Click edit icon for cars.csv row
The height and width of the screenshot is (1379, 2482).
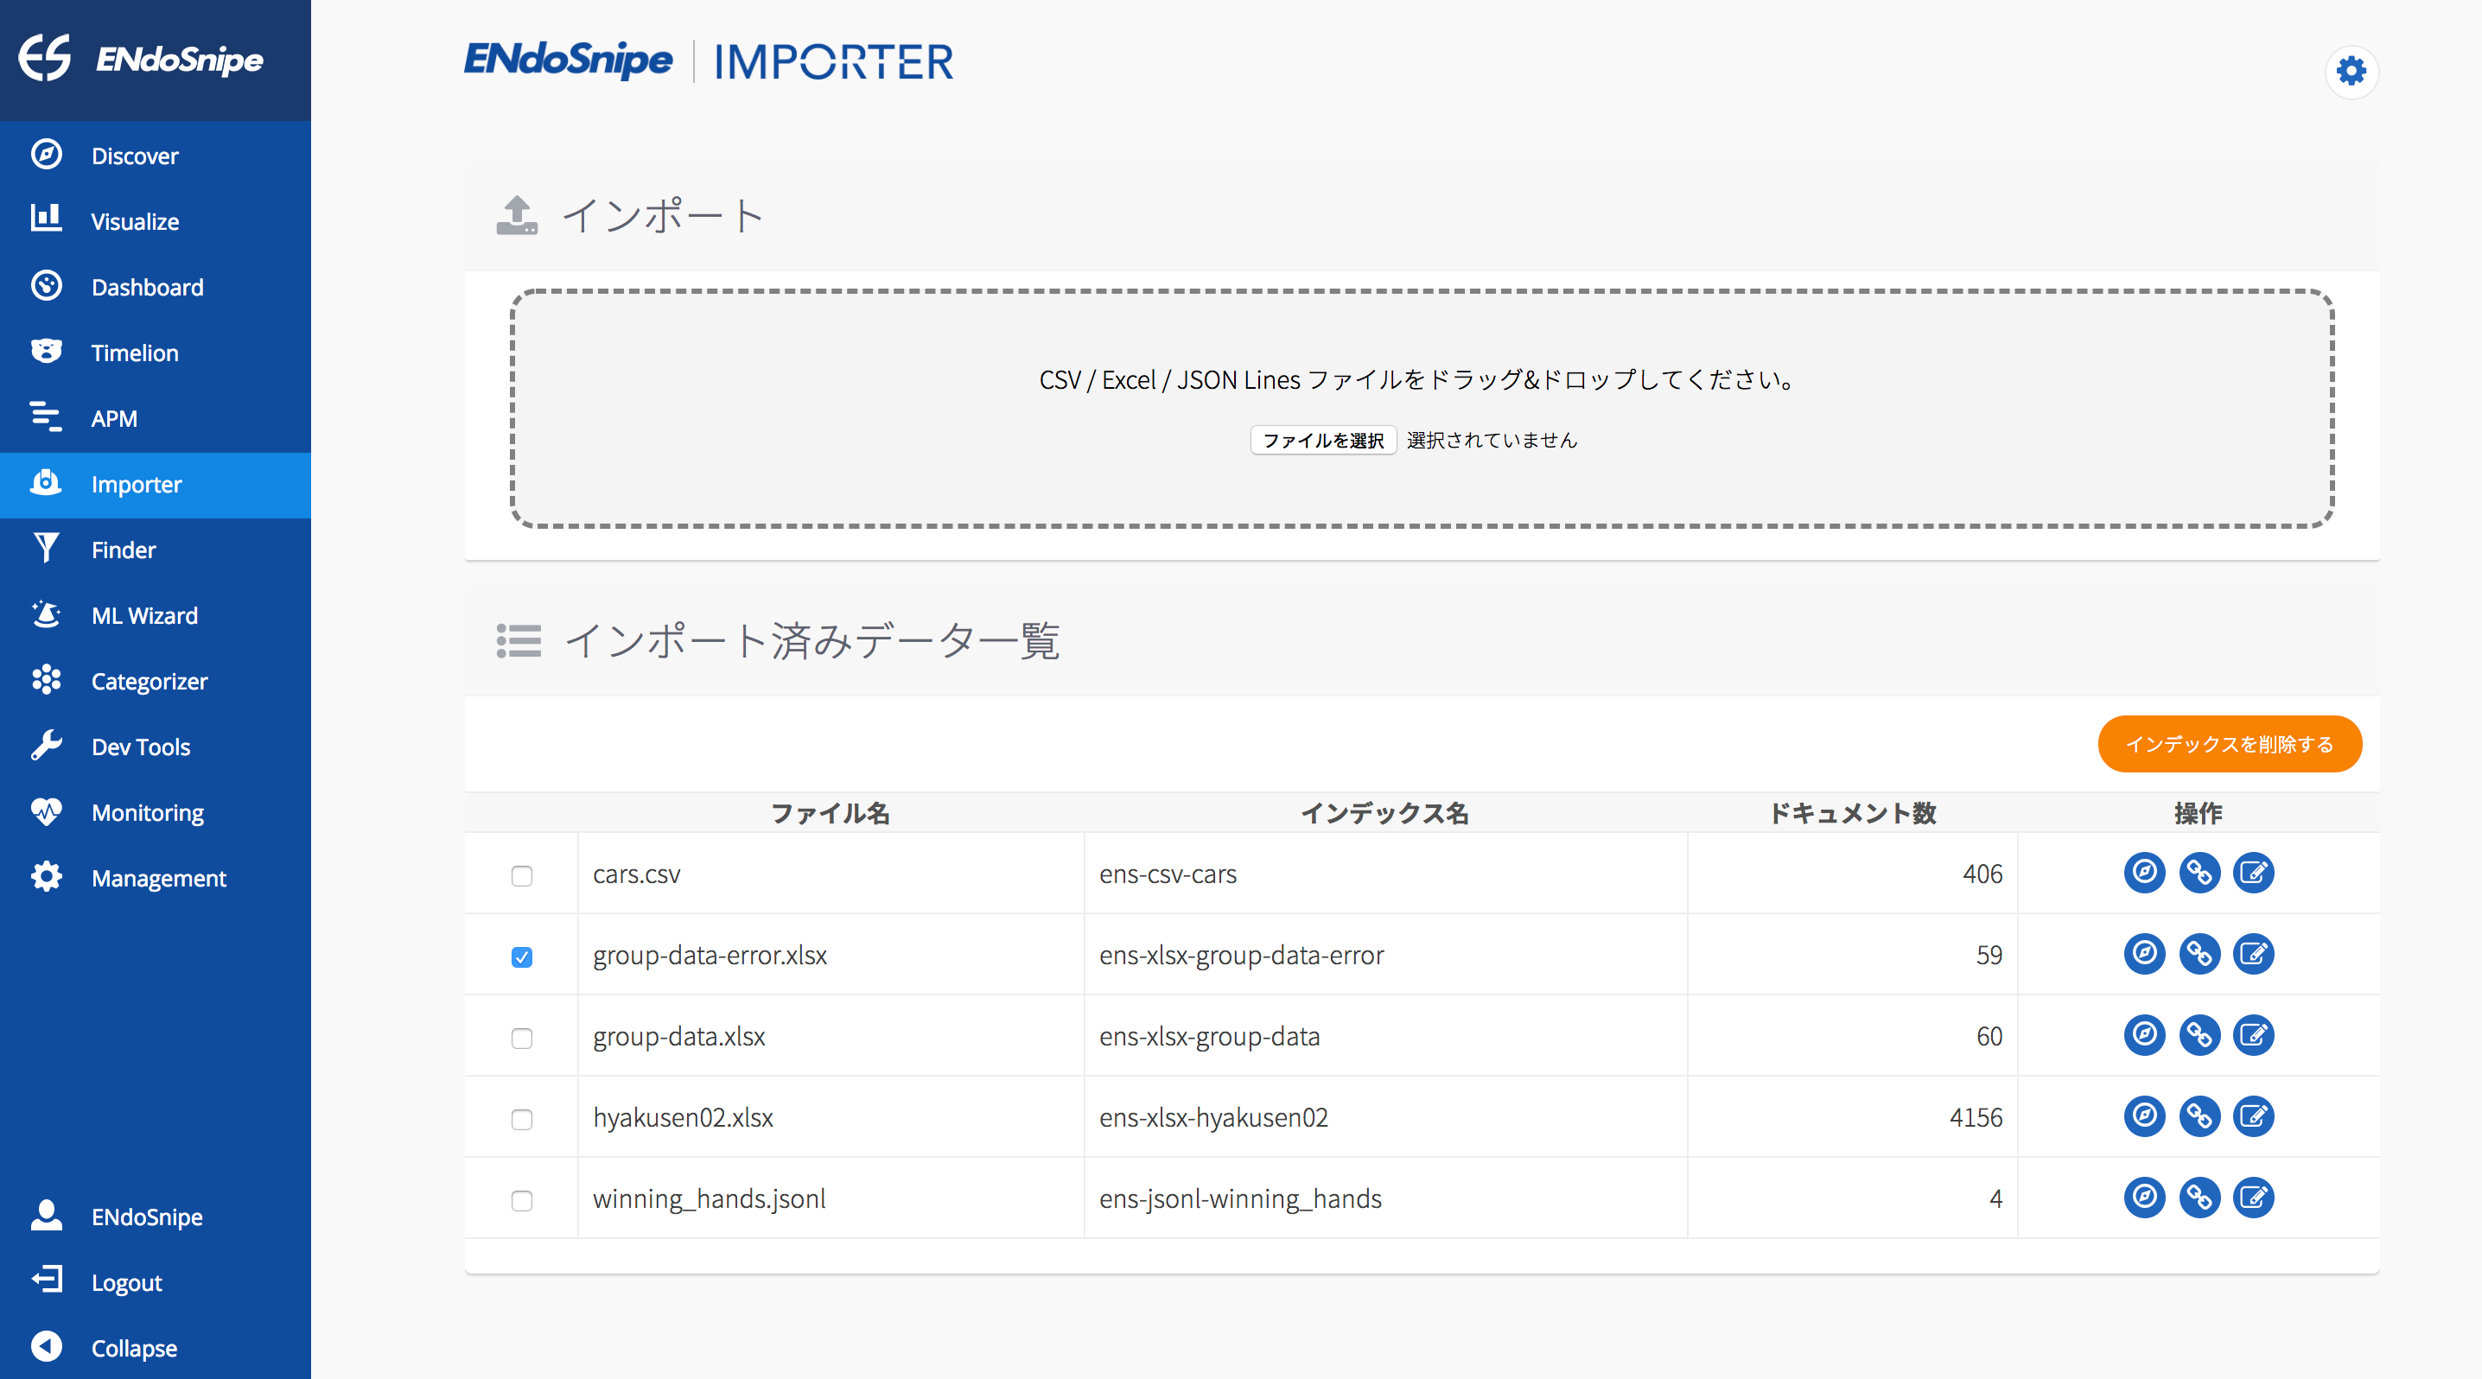[x=2253, y=873]
